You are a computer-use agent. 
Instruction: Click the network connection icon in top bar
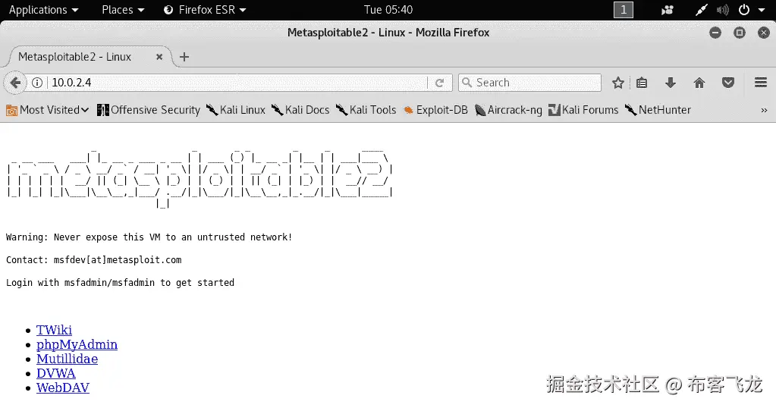tap(701, 10)
